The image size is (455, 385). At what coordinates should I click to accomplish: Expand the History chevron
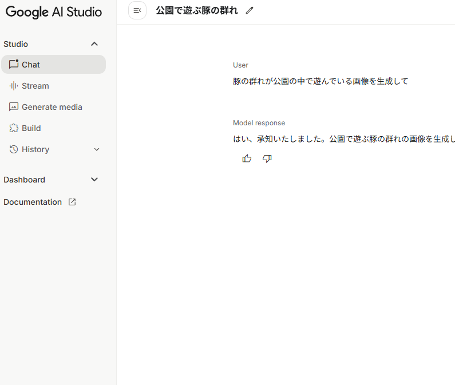point(97,149)
